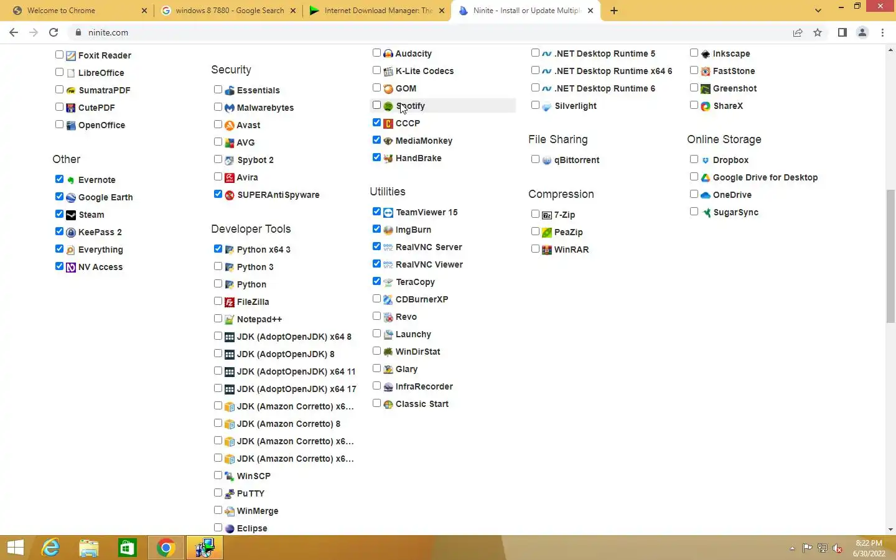
Task: Click the FileZilla icon
Action: [230, 302]
